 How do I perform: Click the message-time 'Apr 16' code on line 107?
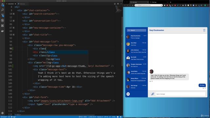(x=58, y=87)
